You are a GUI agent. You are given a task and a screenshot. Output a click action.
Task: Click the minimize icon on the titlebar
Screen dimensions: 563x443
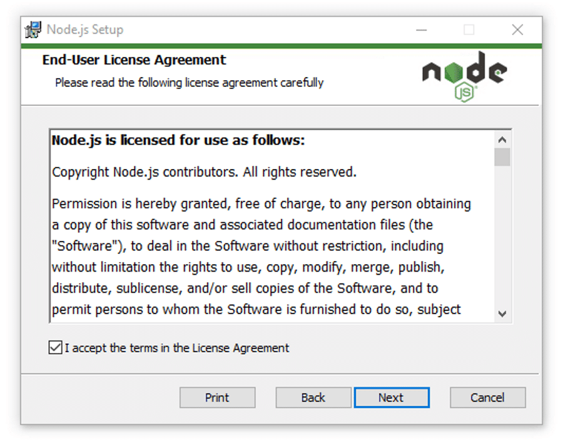[x=421, y=29]
